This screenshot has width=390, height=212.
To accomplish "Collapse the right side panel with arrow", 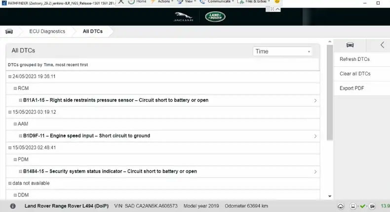I will 382,45.
